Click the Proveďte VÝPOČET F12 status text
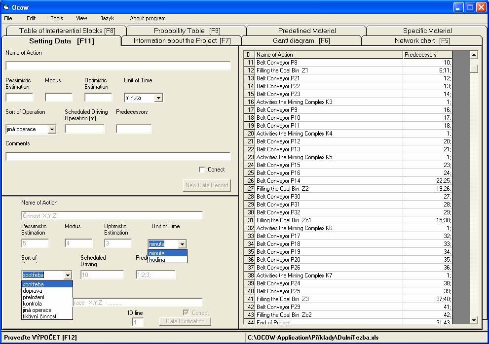The image size is (489, 344). click(x=40, y=337)
